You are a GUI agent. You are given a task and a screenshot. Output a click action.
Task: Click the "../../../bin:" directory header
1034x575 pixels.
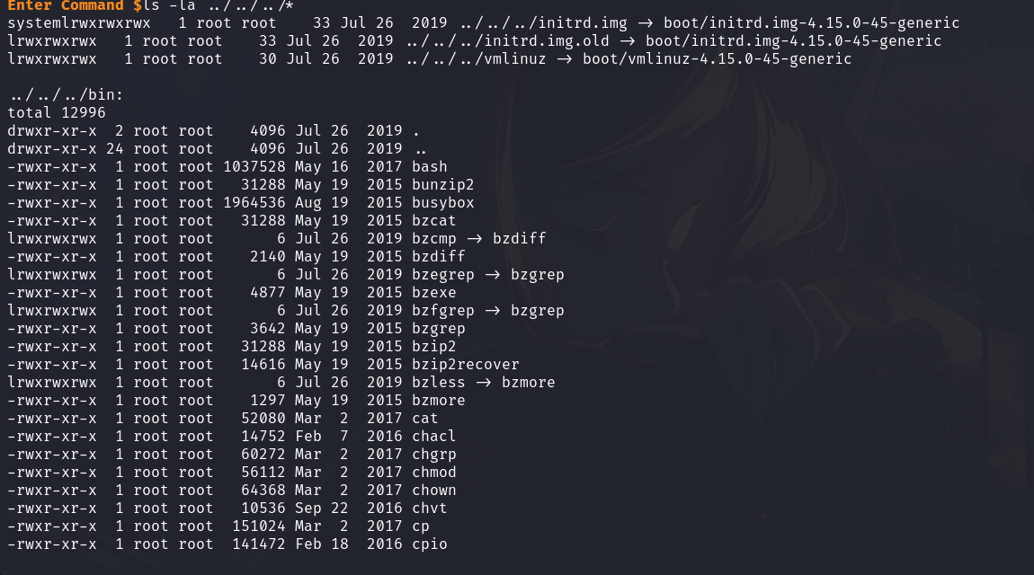66,94
